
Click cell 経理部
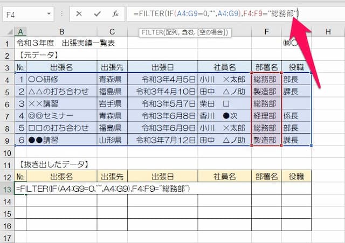[266, 116]
